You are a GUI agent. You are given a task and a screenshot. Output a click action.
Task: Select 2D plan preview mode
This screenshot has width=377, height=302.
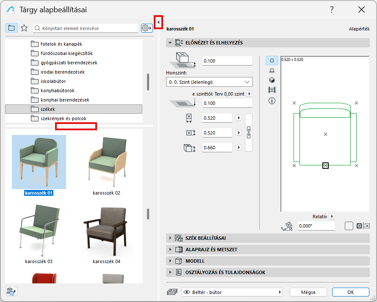(x=272, y=60)
